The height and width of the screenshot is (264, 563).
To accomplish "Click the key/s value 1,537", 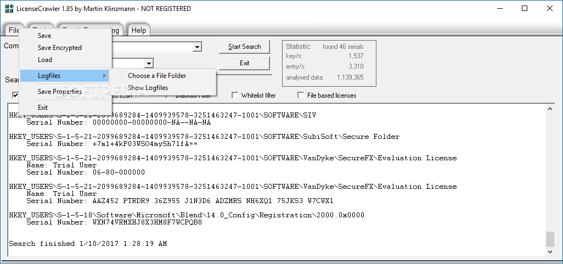I will pyautogui.click(x=356, y=56).
